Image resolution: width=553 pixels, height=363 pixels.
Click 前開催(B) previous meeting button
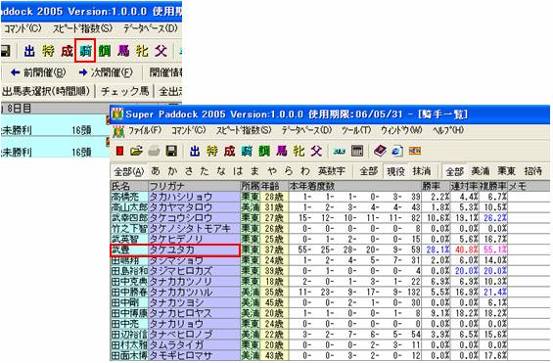(38, 73)
